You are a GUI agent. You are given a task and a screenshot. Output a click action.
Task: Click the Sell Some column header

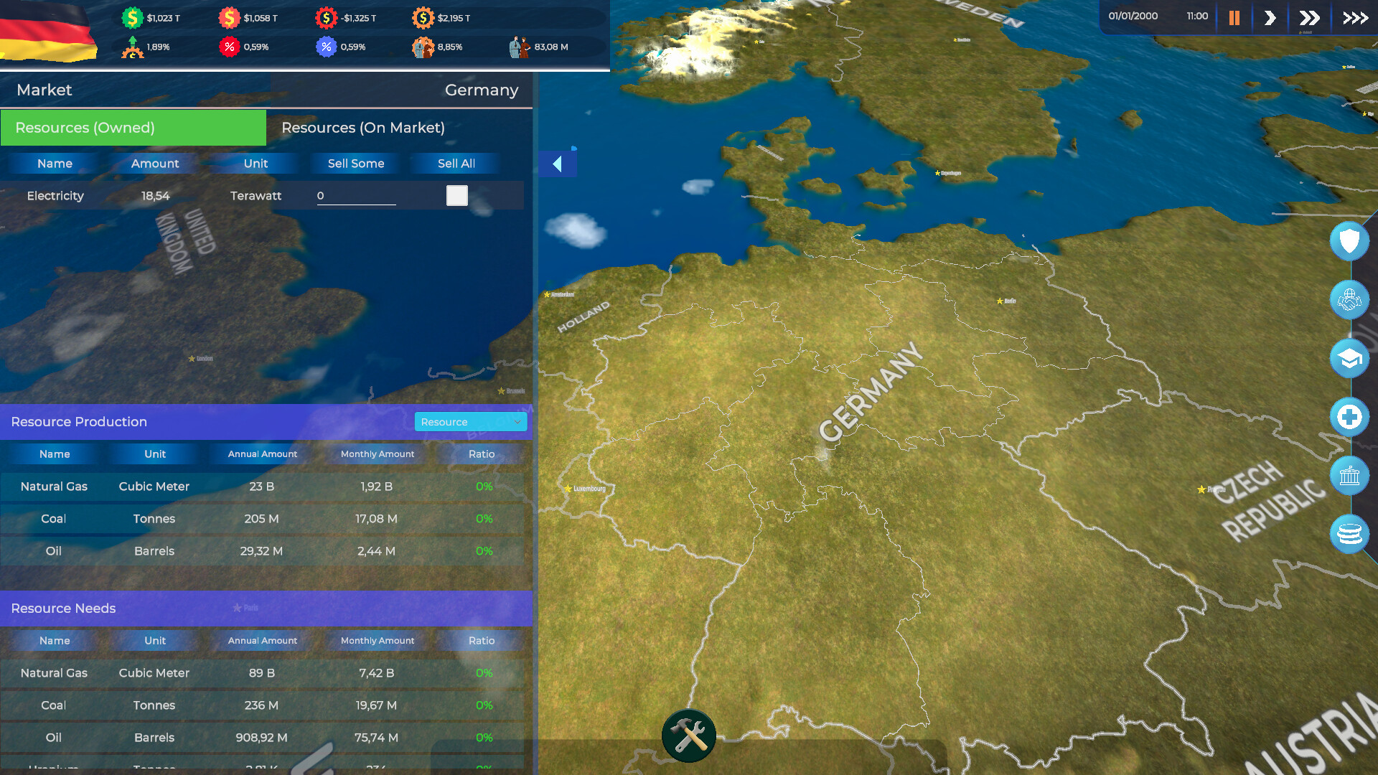point(355,163)
